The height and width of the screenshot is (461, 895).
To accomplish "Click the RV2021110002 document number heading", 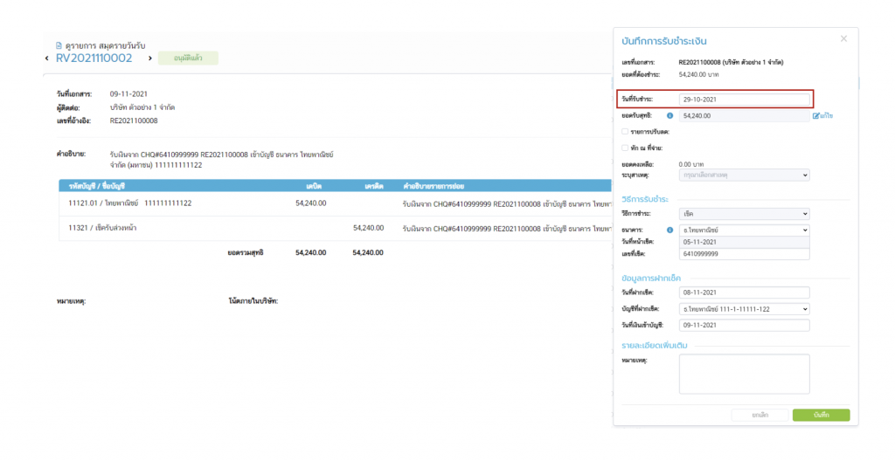I will tap(94, 58).
